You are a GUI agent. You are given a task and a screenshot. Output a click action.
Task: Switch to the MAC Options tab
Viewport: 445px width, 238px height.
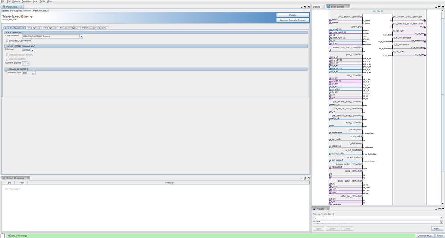[x=34, y=28]
